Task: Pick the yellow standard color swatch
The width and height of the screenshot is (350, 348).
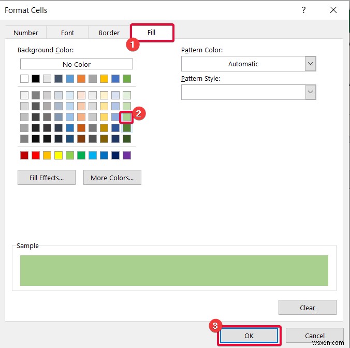Action: 59,155
